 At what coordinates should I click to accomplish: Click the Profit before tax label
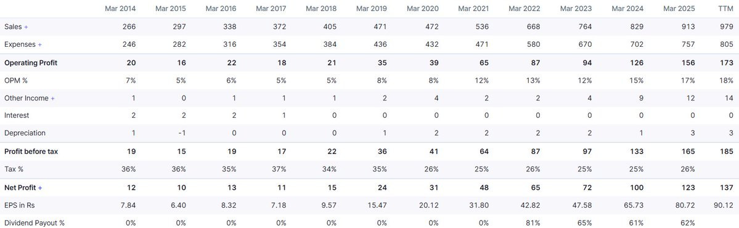click(31, 152)
